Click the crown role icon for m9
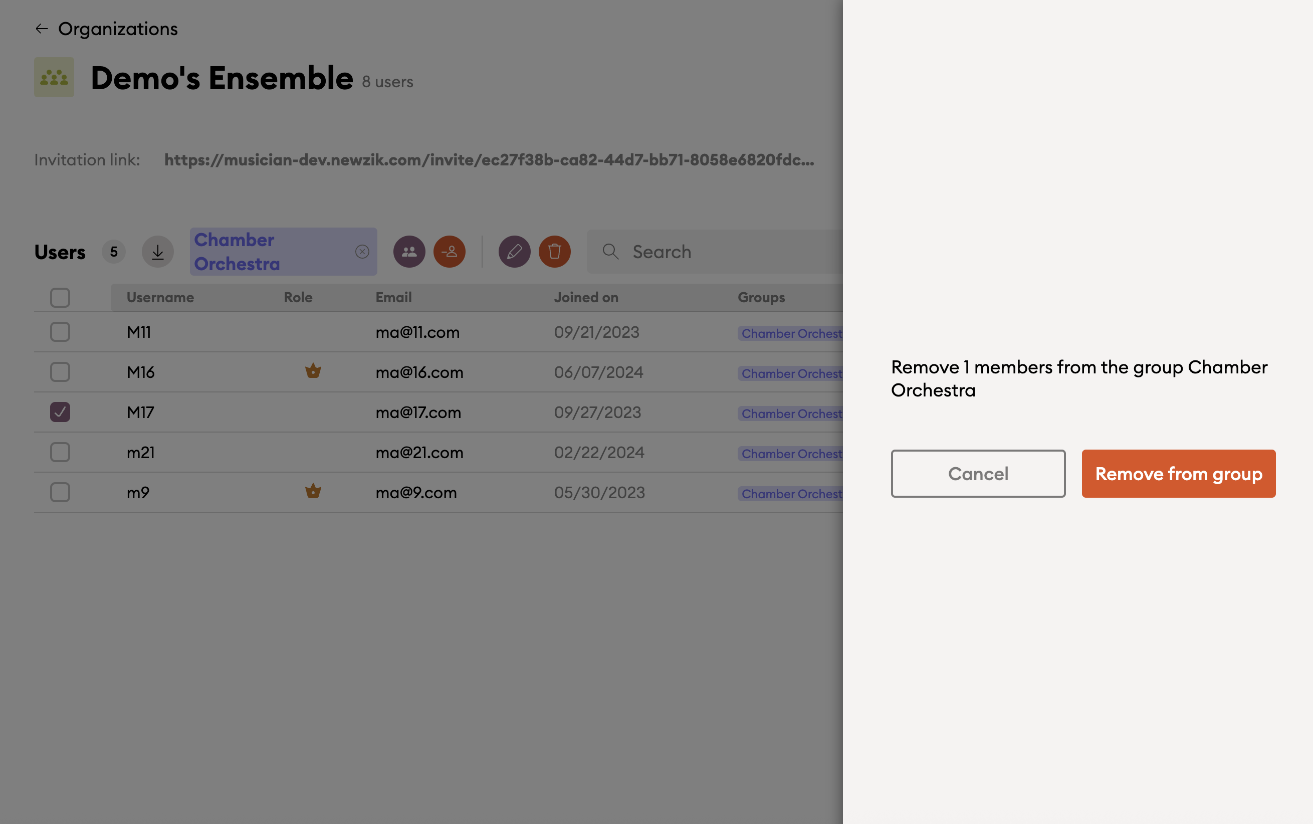The width and height of the screenshot is (1313, 824). click(313, 492)
